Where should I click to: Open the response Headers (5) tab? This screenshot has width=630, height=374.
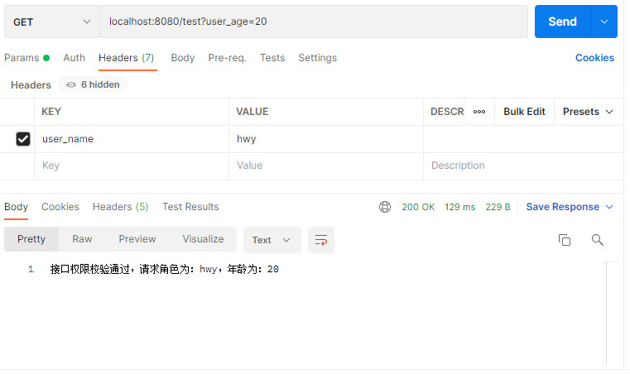click(x=121, y=207)
